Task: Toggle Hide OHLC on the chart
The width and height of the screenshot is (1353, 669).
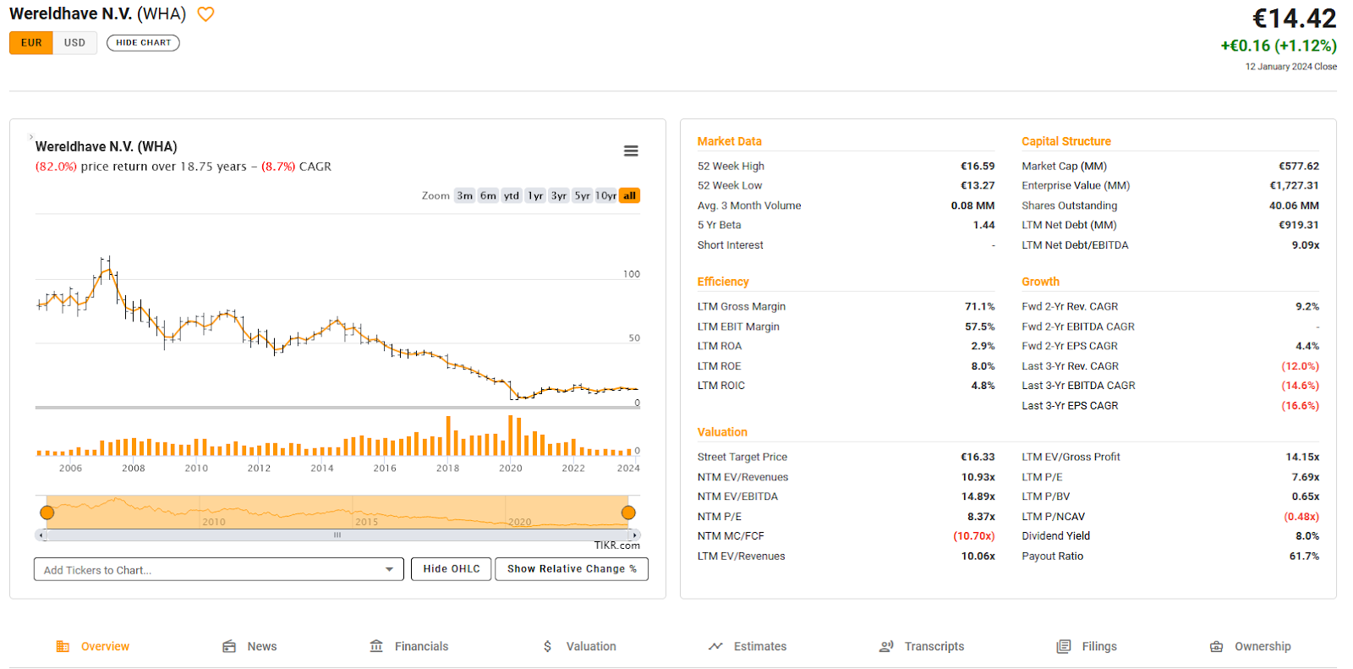Action: (451, 569)
